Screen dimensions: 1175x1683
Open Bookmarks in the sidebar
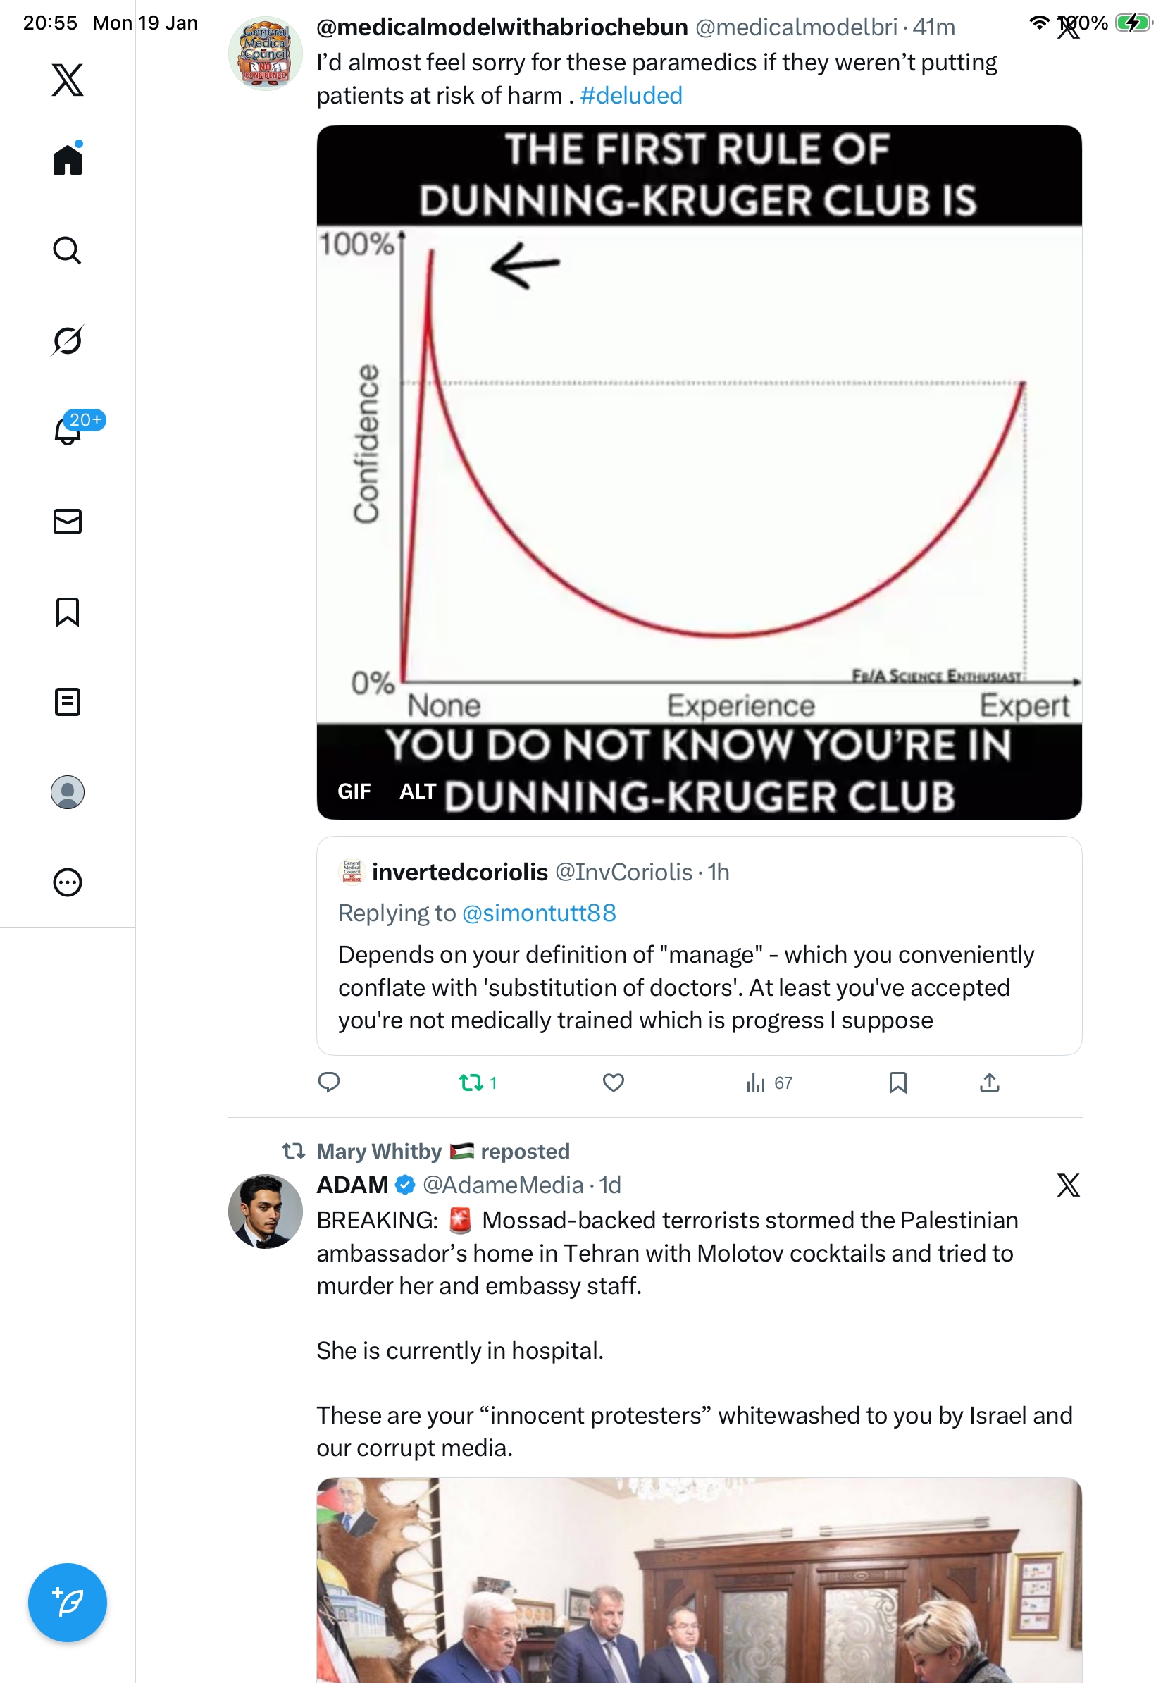point(68,611)
